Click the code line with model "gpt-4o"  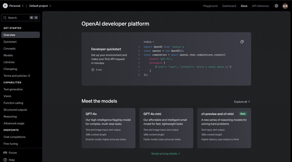[x=161, y=59]
